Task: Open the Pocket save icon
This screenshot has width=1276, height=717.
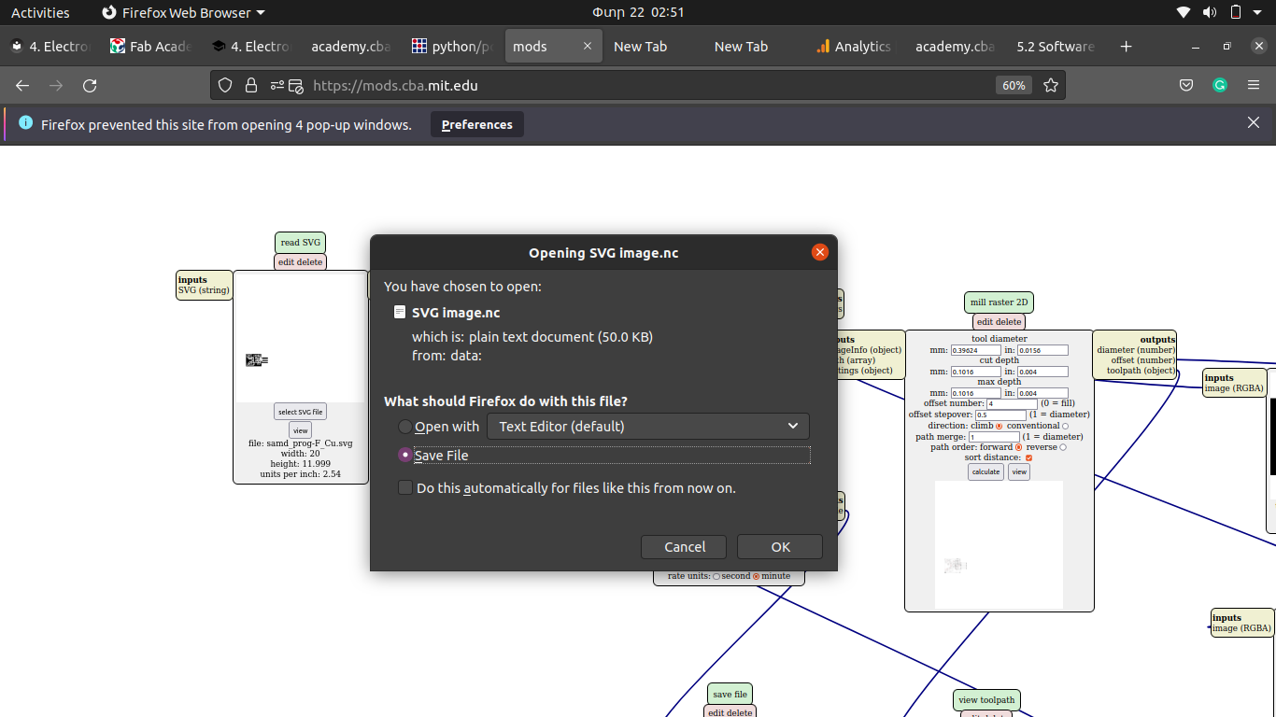Action: click(1186, 85)
